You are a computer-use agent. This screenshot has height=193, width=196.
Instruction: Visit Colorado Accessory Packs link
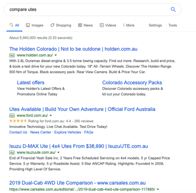coord(132,83)
